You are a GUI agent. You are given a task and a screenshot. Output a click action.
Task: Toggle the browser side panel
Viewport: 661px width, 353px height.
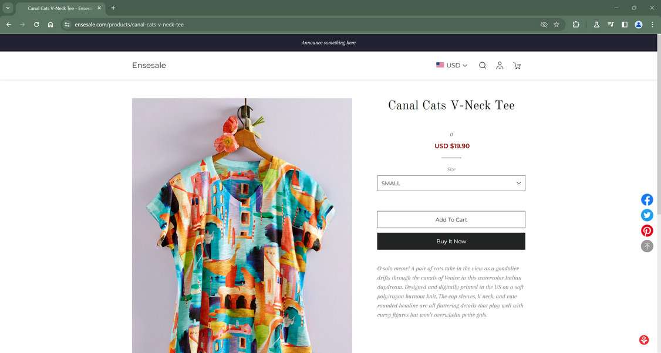point(624,25)
